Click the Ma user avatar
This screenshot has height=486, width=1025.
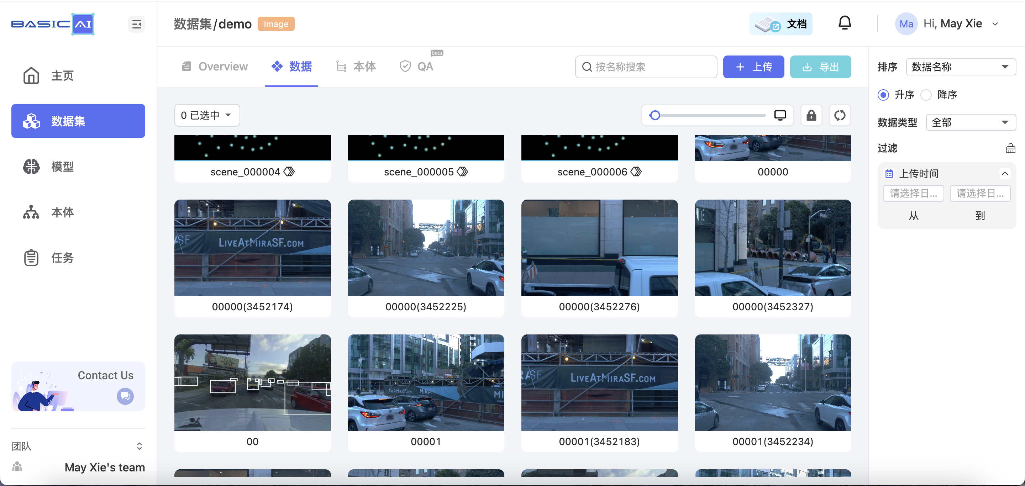click(x=906, y=24)
